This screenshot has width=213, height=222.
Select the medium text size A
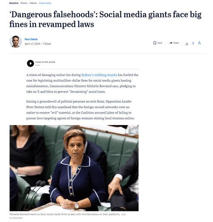[193, 43]
